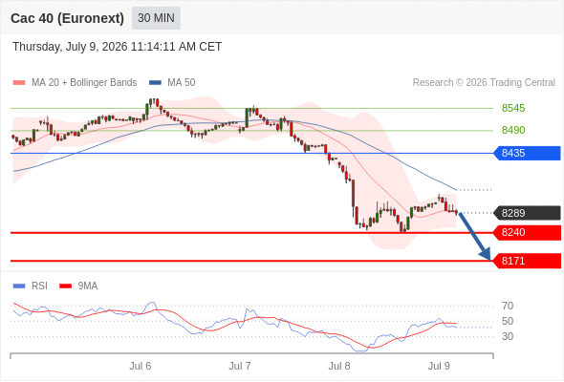Click the black 8289 current price tag
564x382 pixels.
click(x=527, y=213)
